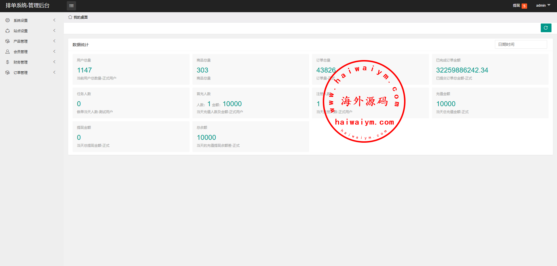
Task: Open the admin user dropdown
Action: pos(543,6)
